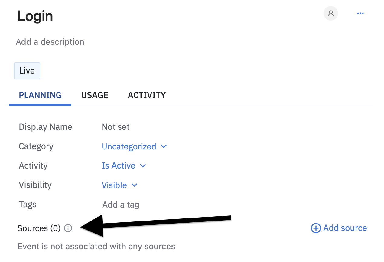Click the chevron next to Is Active
The height and width of the screenshot is (262, 384).
click(143, 166)
